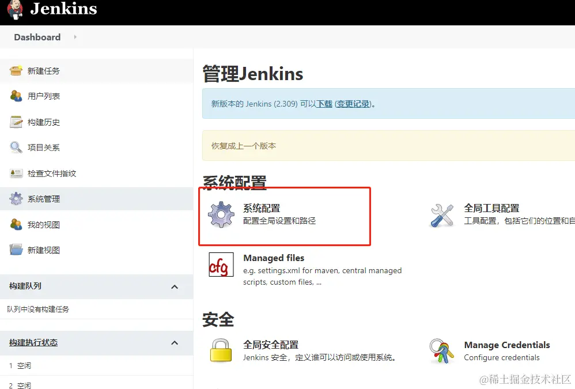Click the 新建视图 folder icon
The height and width of the screenshot is (389, 575).
point(16,250)
